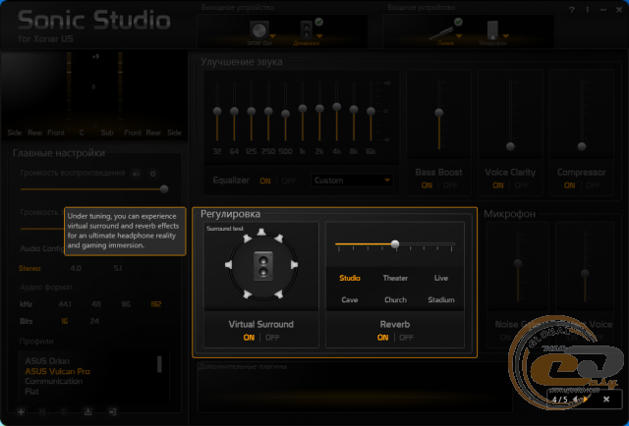
Task: Select 44.1 kHz sample rate
Action: (65, 304)
